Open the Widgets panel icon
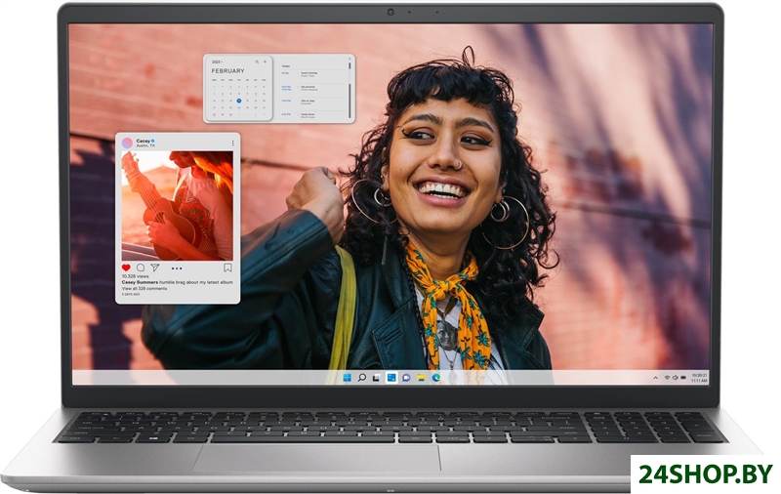781x494 pixels. pos(391,378)
